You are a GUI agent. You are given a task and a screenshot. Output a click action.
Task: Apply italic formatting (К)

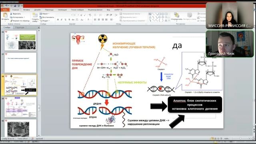[x=62, y=20]
